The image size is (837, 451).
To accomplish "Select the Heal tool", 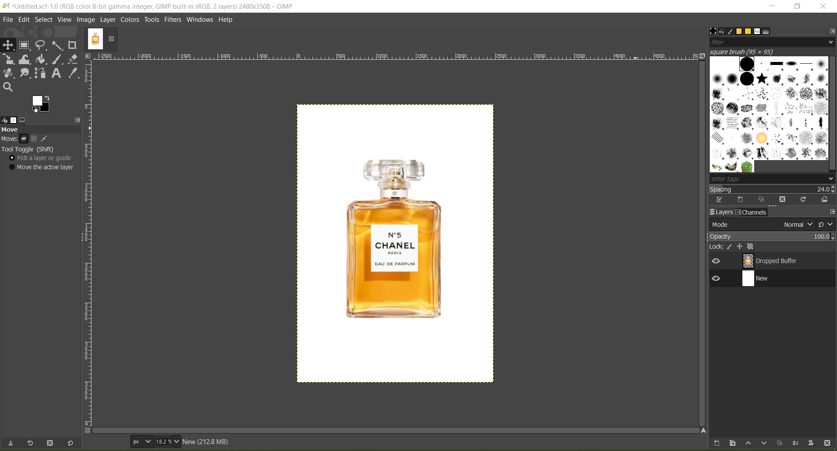I will pyautogui.click(x=8, y=73).
